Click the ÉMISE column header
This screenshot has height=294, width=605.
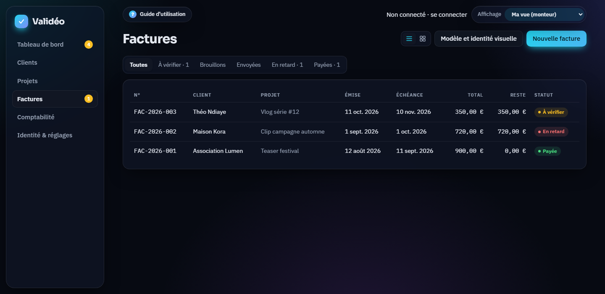coord(352,95)
